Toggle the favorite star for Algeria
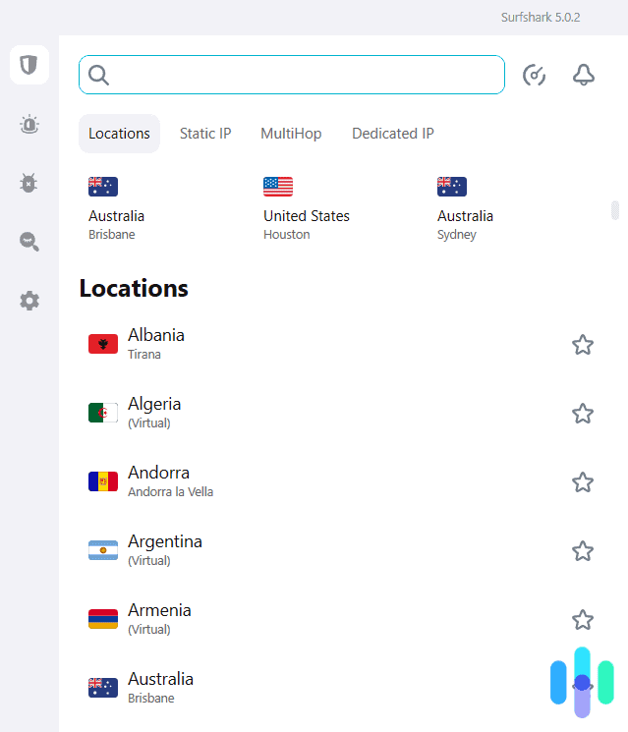This screenshot has height=732, width=628. [x=583, y=413]
